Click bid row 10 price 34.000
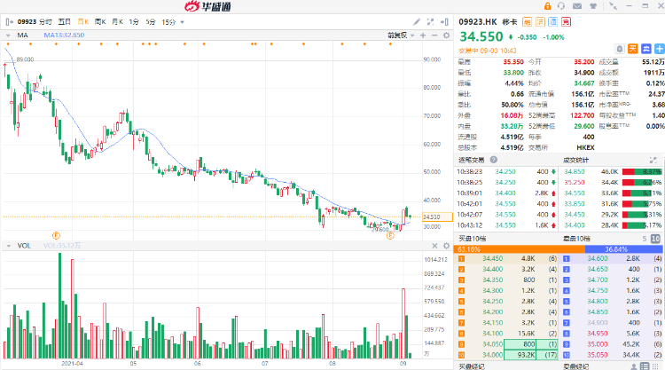 coord(493,355)
